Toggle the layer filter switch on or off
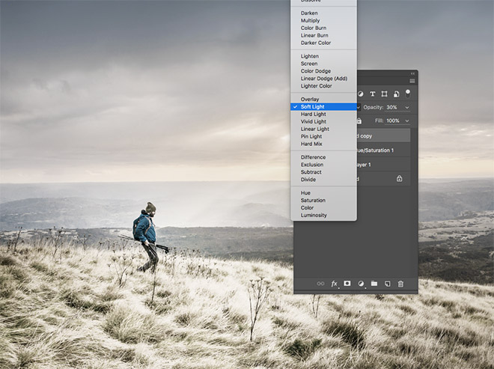494x369 pixels. point(408,93)
